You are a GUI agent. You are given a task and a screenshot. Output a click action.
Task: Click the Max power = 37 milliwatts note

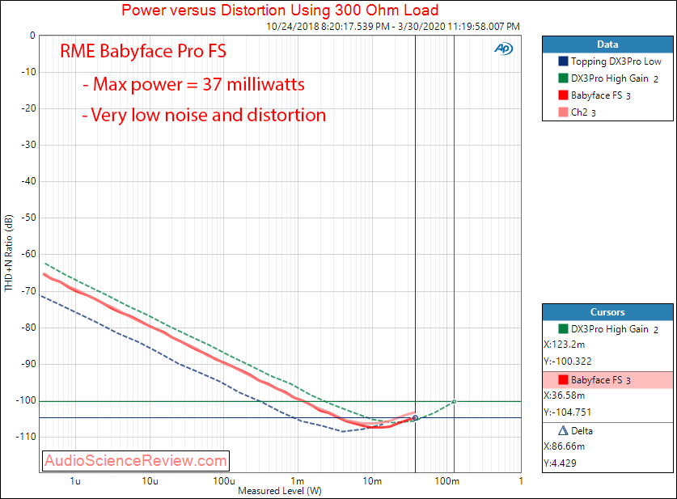[193, 84]
